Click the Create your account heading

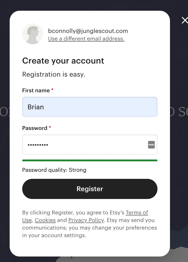(x=63, y=61)
